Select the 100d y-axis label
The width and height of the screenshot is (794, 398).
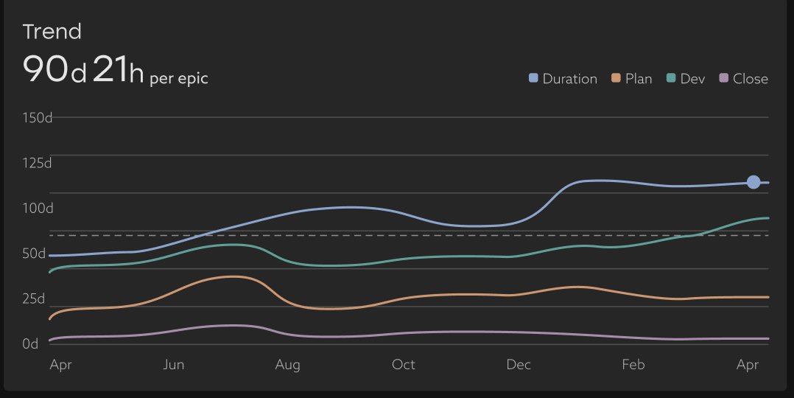pyautogui.click(x=38, y=209)
